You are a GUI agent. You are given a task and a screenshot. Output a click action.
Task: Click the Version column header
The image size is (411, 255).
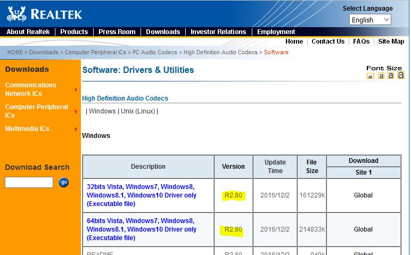point(233,167)
